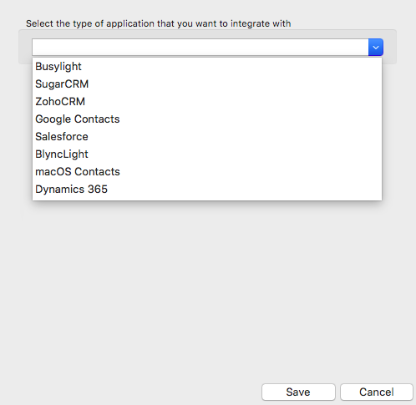The image size is (416, 405).
Task: Choose macOS Contacts option
Action: pyautogui.click(x=207, y=172)
